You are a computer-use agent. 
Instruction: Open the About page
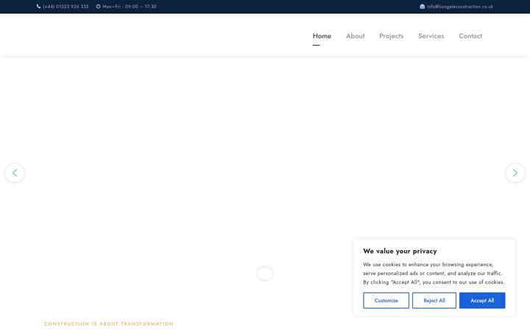[355, 36]
